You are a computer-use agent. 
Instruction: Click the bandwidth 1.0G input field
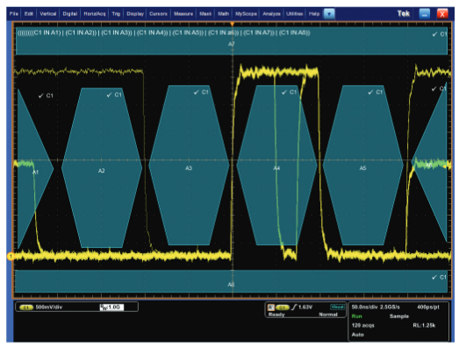[111, 308]
